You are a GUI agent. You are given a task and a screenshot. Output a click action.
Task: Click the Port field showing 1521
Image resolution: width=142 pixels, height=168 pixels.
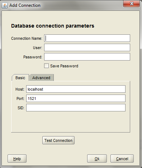tap(76, 99)
